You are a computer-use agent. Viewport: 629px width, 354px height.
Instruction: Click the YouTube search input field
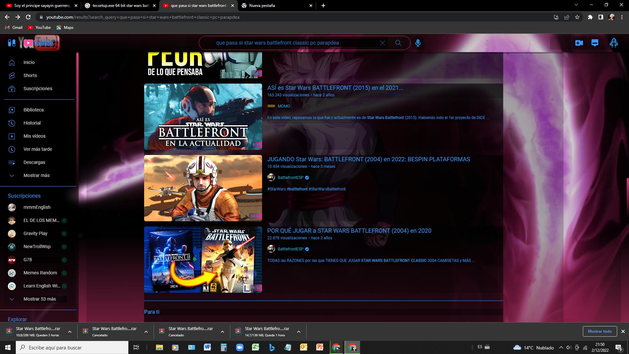click(x=295, y=43)
